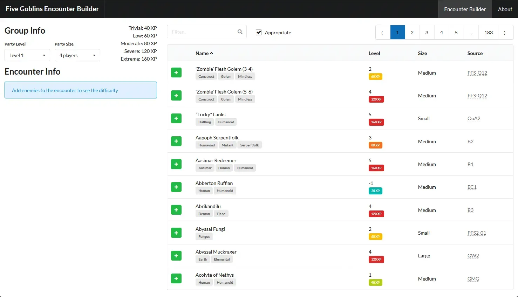Click plus button for "Lucky" Lanks
Viewport: 518px width, 297px height.
pyautogui.click(x=176, y=118)
